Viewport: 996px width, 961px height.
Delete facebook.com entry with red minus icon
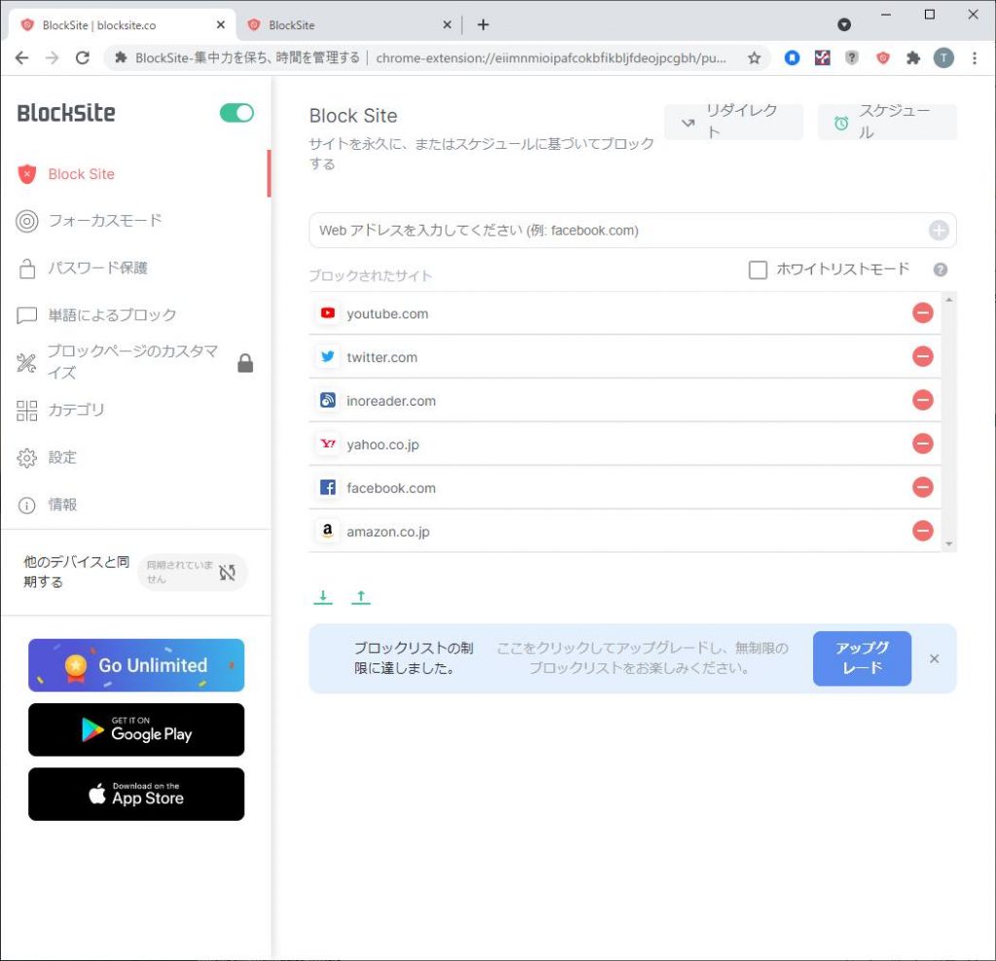[x=922, y=487]
